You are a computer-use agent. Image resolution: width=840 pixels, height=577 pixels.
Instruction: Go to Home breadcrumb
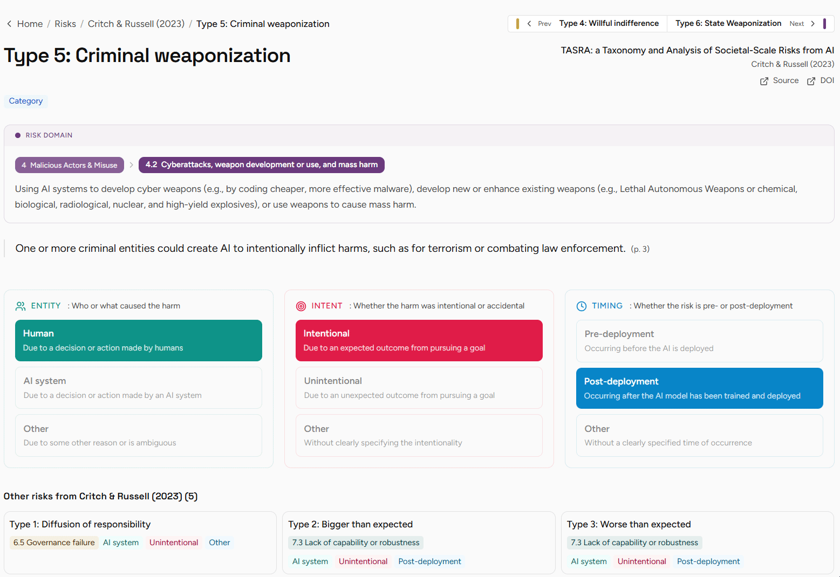pyautogui.click(x=30, y=24)
